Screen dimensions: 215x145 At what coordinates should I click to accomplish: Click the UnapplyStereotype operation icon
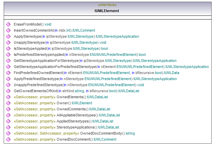click(8, 43)
